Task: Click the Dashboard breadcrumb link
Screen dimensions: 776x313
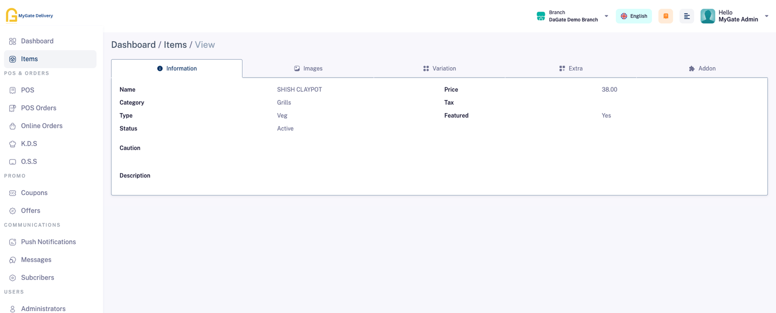Action: tap(133, 45)
